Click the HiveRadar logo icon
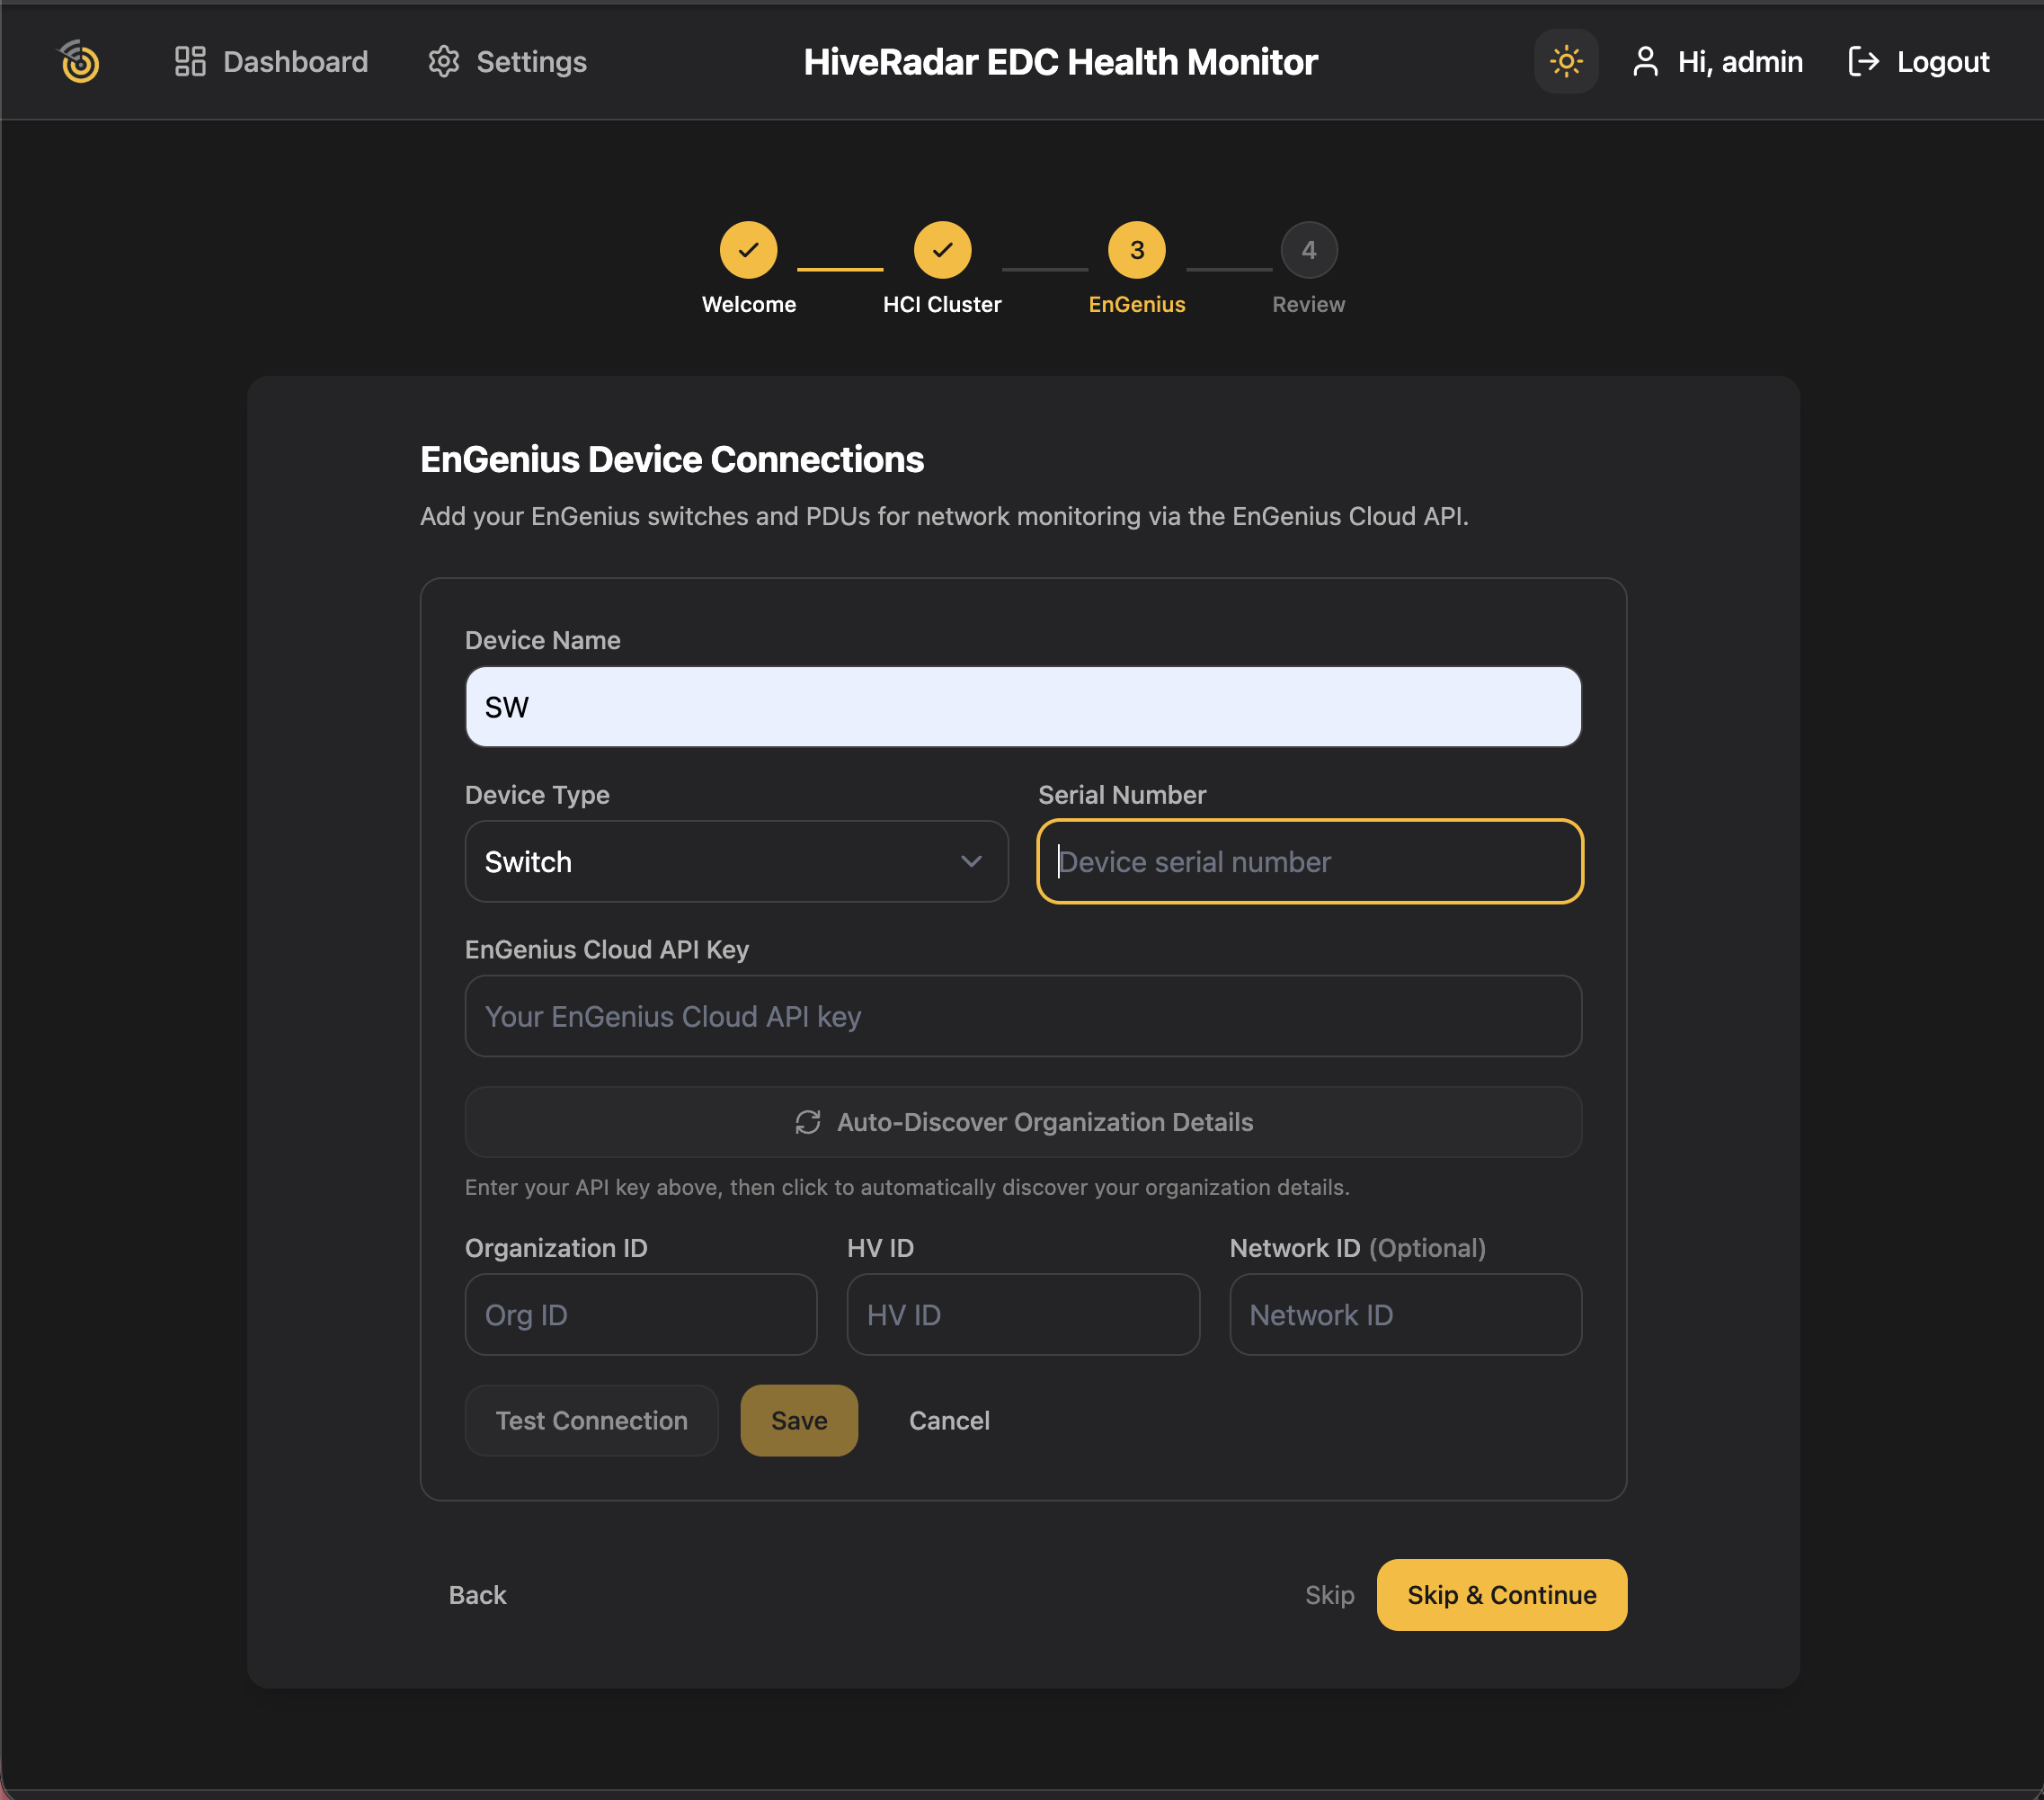 (x=79, y=62)
